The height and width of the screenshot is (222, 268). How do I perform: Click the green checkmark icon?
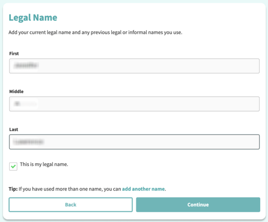(x=13, y=166)
